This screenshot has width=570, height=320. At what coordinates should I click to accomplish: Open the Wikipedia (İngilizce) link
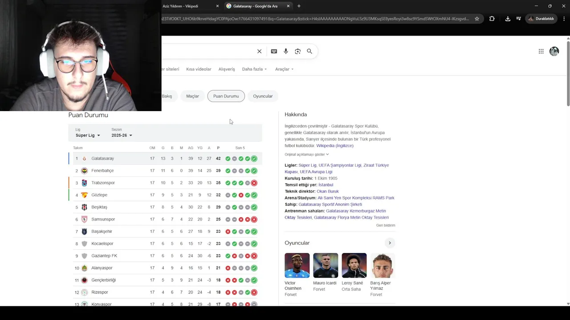335,146
